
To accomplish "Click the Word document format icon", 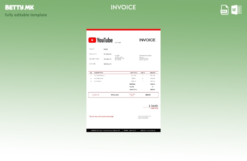I will (237, 10).
